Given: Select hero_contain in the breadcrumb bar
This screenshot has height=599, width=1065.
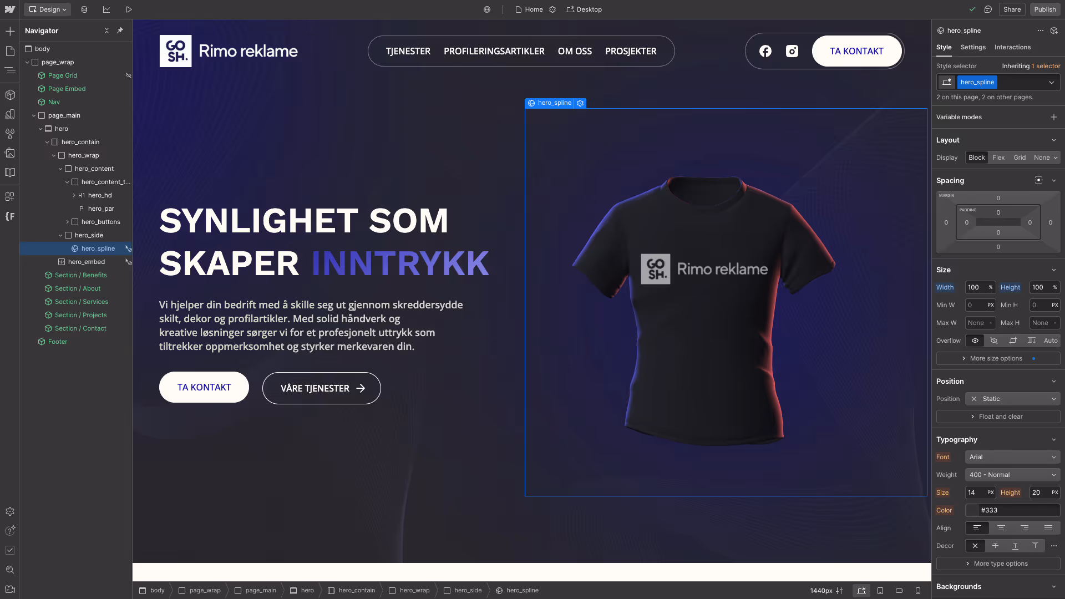Looking at the screenshot, I should coord(356,590).
